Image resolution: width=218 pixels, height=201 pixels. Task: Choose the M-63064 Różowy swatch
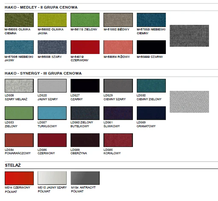[118, 47]
